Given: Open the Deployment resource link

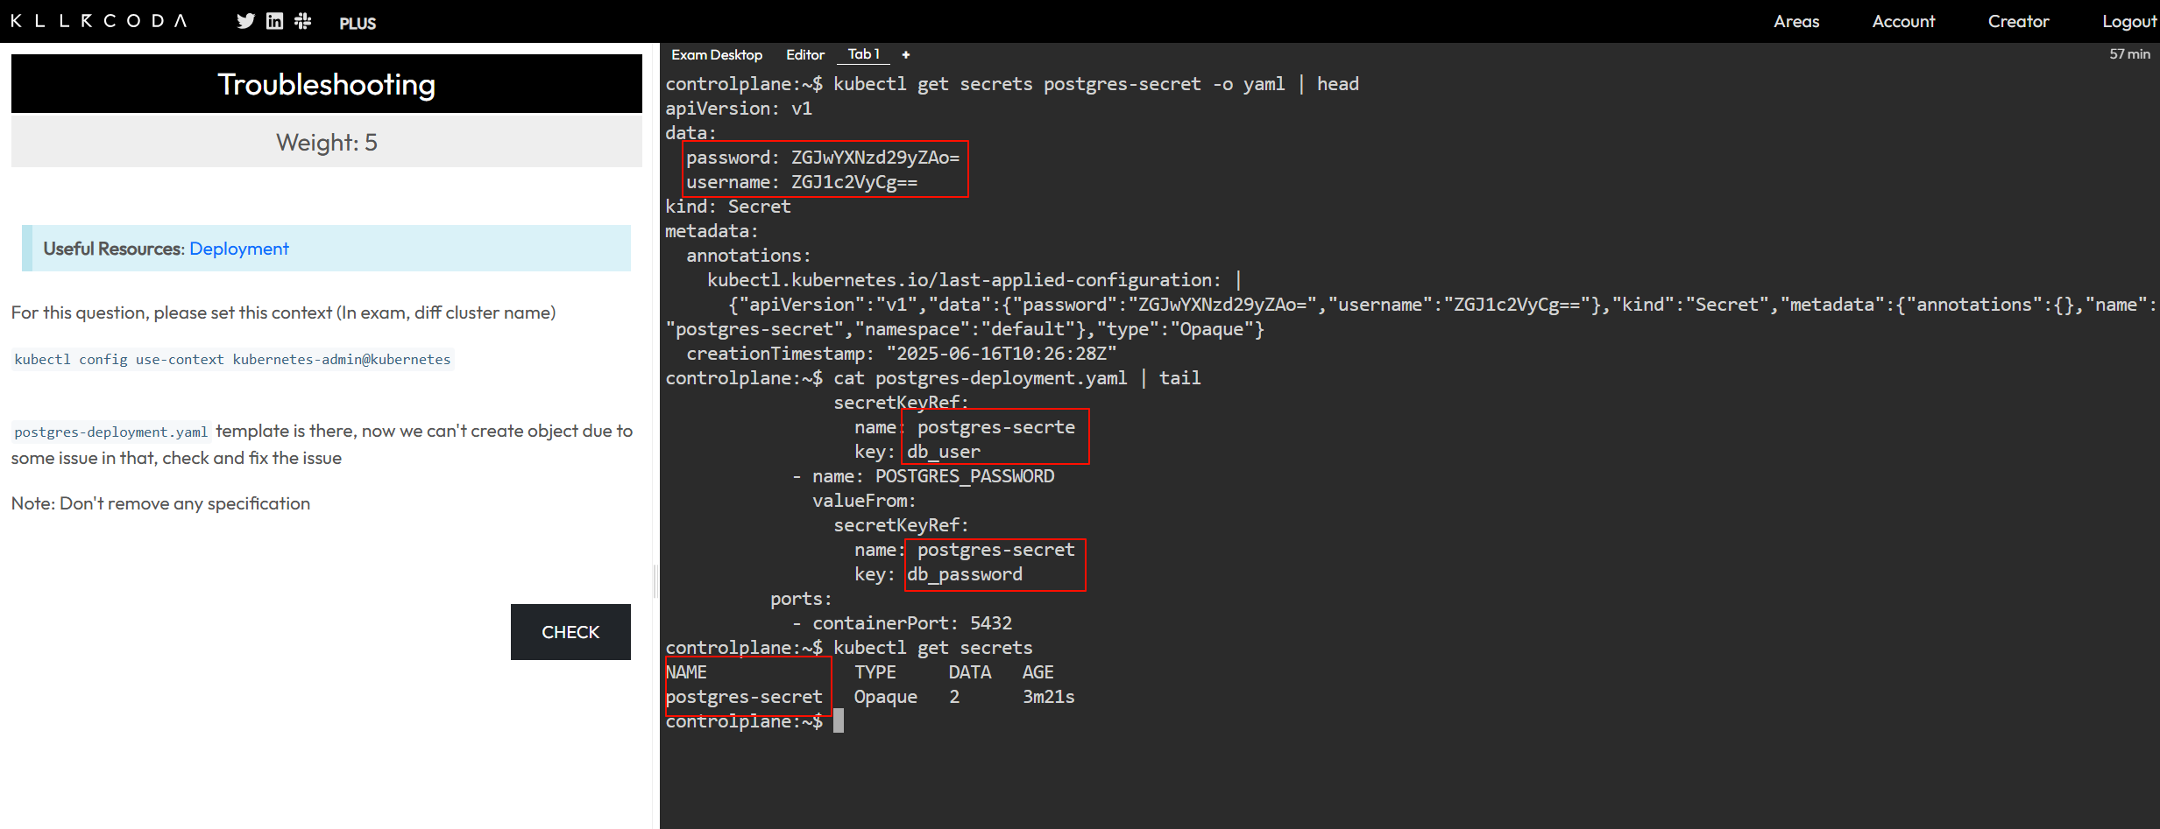Looking at the screenshot, I should coord(239,249).
